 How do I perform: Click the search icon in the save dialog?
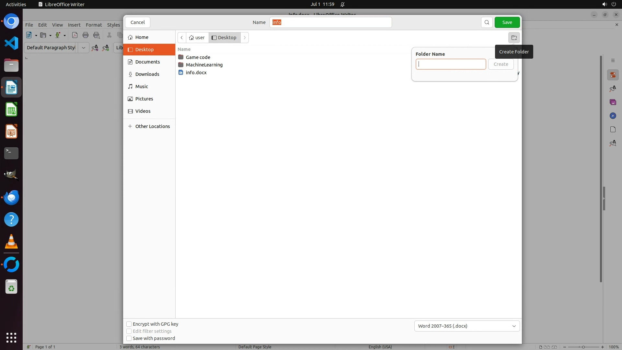(x=487, y=22)
